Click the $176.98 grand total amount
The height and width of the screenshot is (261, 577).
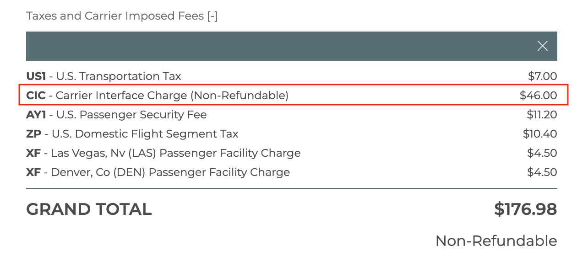click(x=526, y=209)
